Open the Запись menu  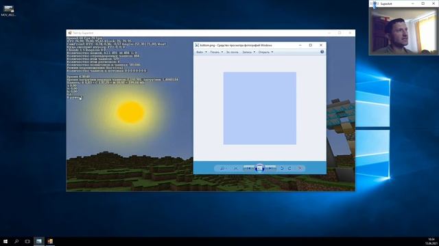coord(248,52)
